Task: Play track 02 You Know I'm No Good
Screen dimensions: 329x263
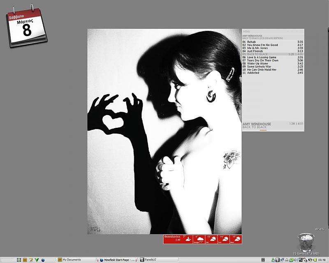Action: [x=273, y=45]
